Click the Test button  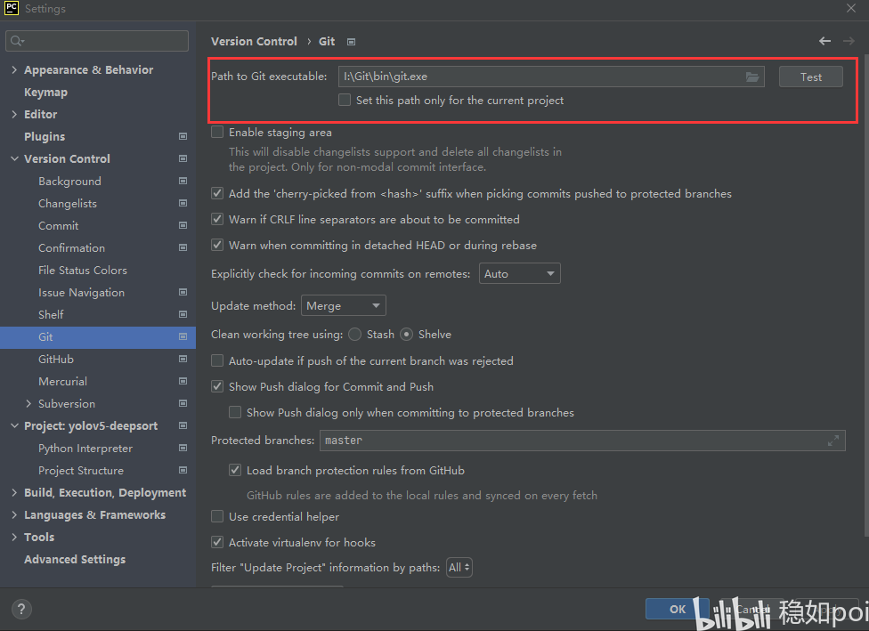pos(811,77)
